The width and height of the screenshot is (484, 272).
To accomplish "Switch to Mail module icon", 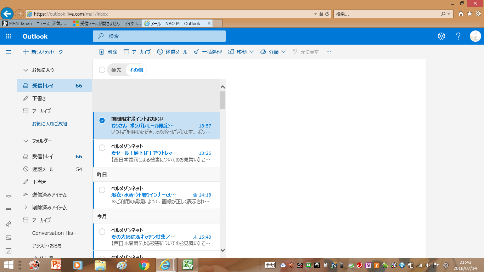I will tap(9, 197).
